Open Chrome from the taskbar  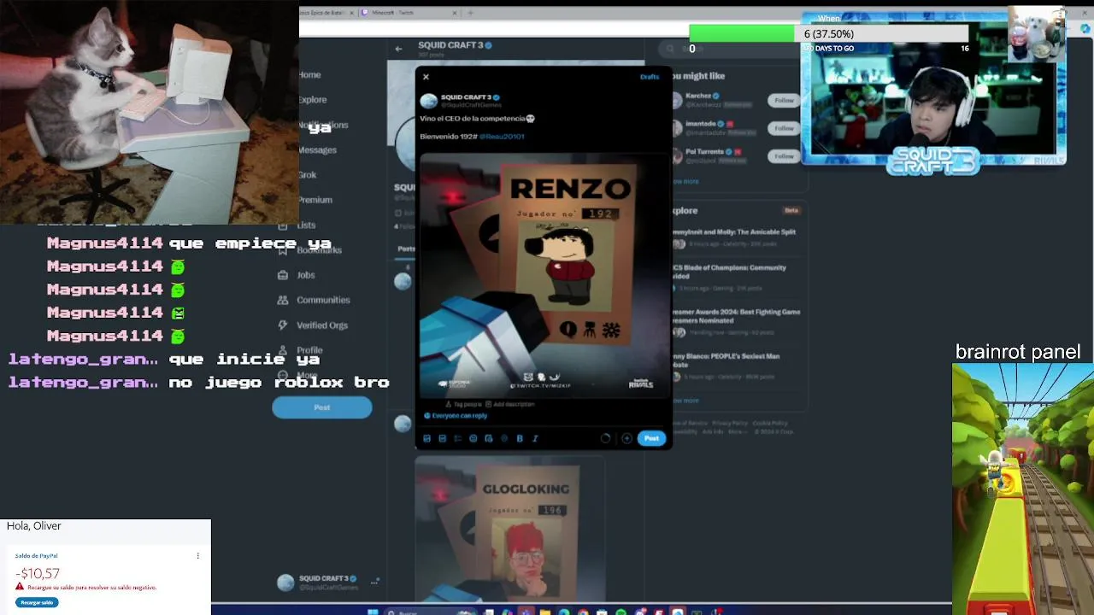[x=583, y=612]
